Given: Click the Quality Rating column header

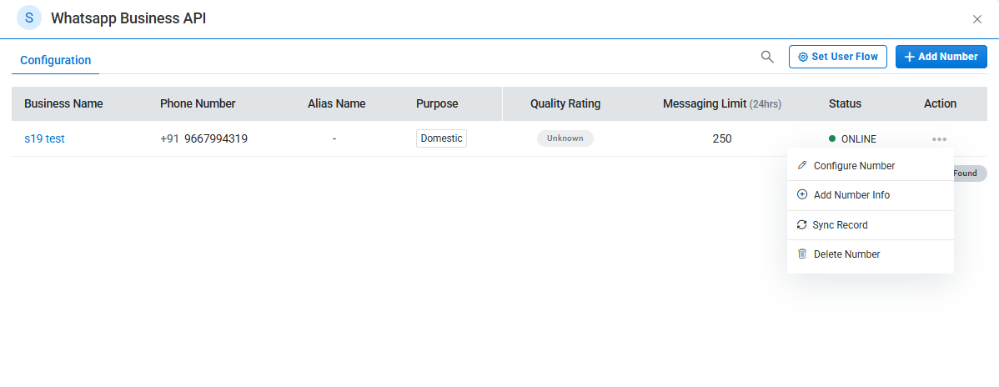Looking at the screenshot, I should tap(565, 104).
